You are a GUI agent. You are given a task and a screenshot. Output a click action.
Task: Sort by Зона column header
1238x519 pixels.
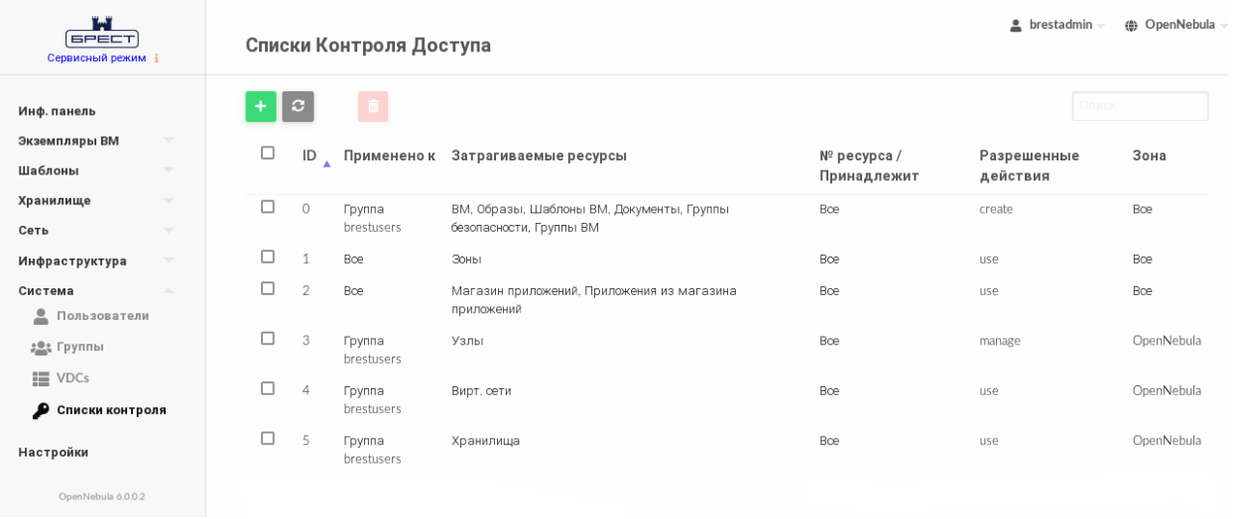[1158, 156]
